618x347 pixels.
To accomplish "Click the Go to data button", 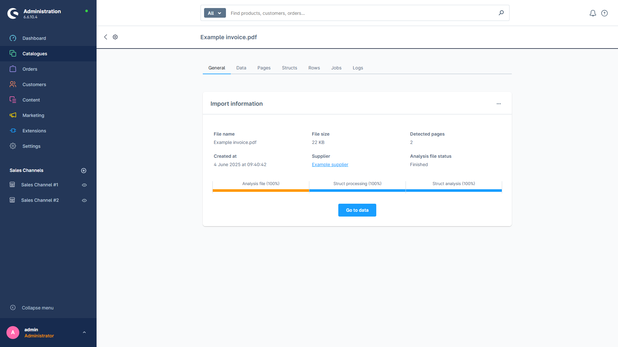I will click(x=357, y=210).
